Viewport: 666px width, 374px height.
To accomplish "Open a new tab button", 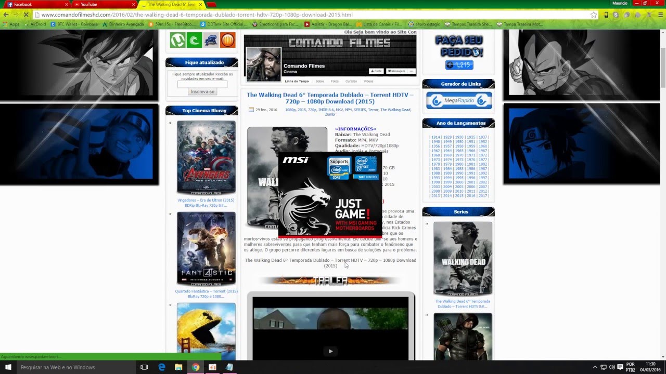I will pos(211,5).
